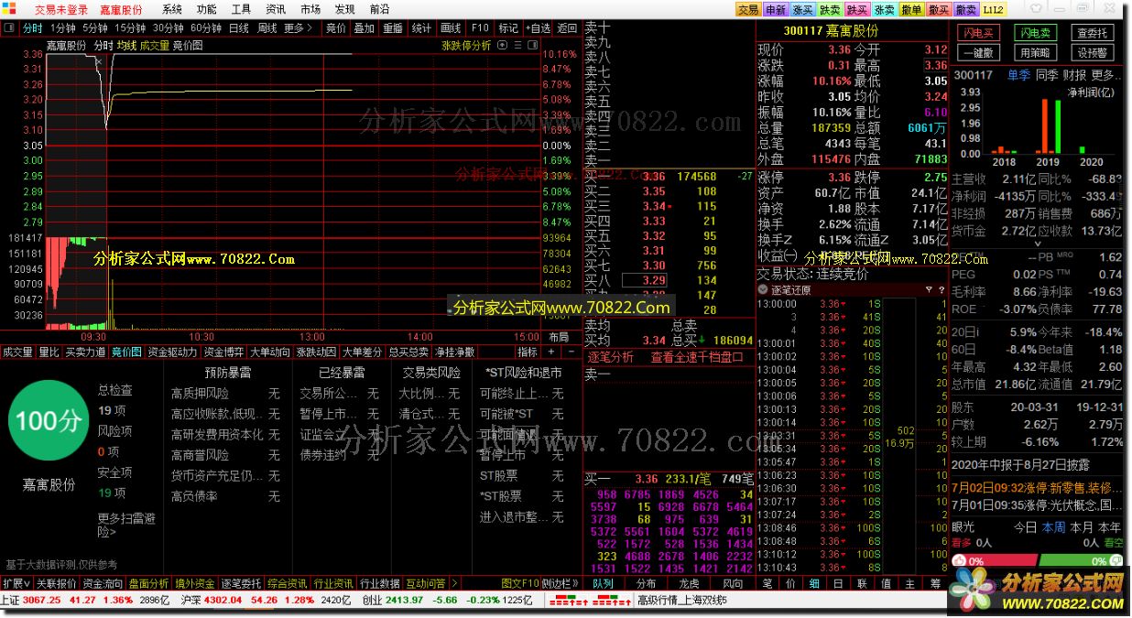Toggle the 侧边栏 side panel

560,583
